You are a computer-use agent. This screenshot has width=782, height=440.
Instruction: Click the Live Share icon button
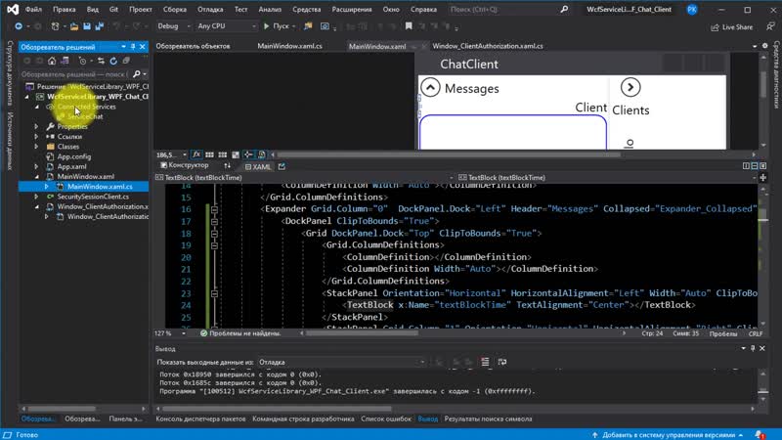tap(731, 27)
